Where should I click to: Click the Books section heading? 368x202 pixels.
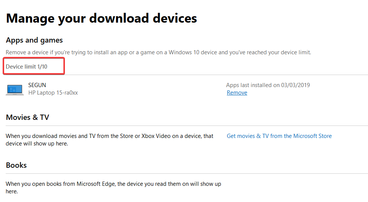tap(16, 165)
